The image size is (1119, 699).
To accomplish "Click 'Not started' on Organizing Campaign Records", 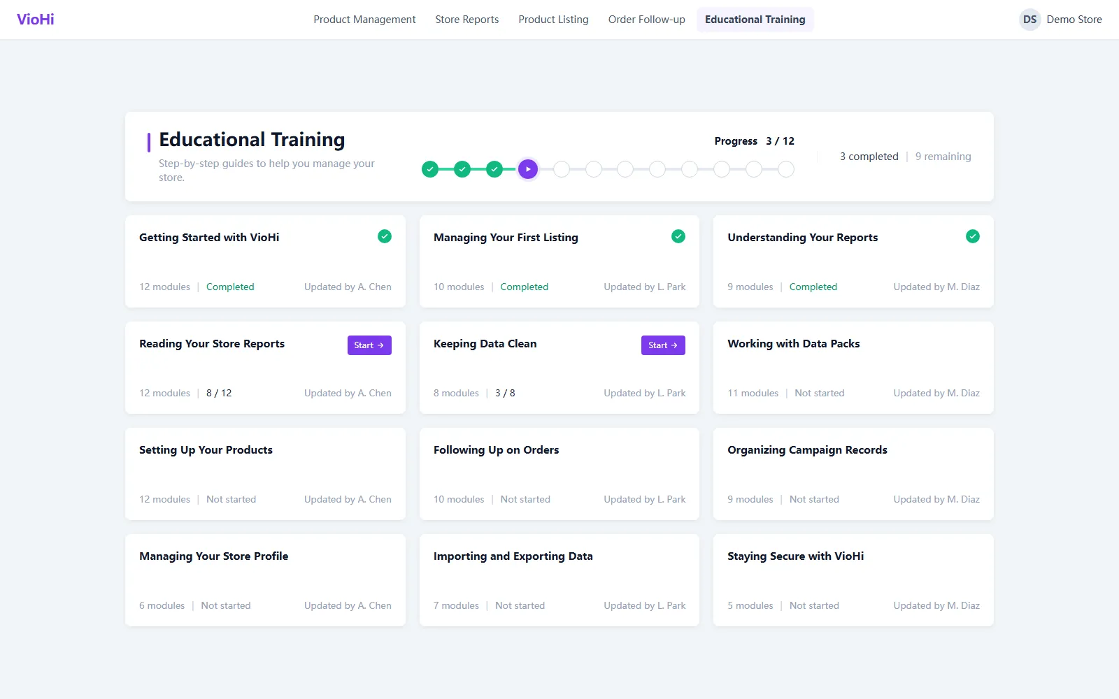I will (814, 499).
